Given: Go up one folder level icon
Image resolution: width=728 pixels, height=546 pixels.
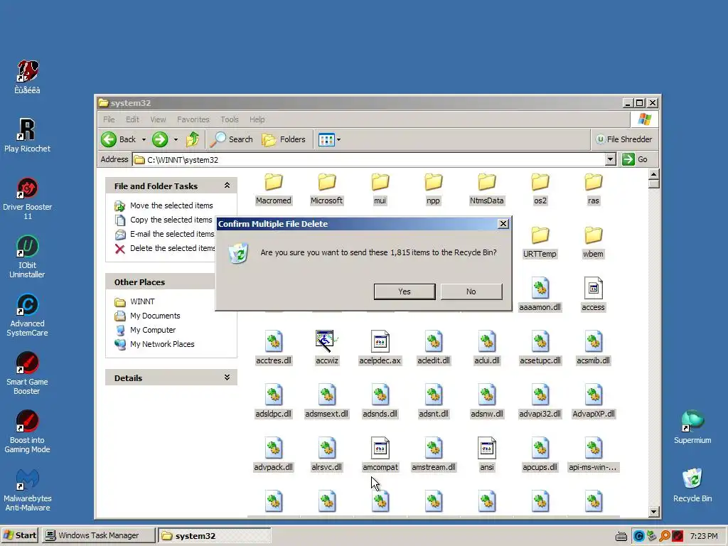Looking at the screenshot, I should coord(192,139).
